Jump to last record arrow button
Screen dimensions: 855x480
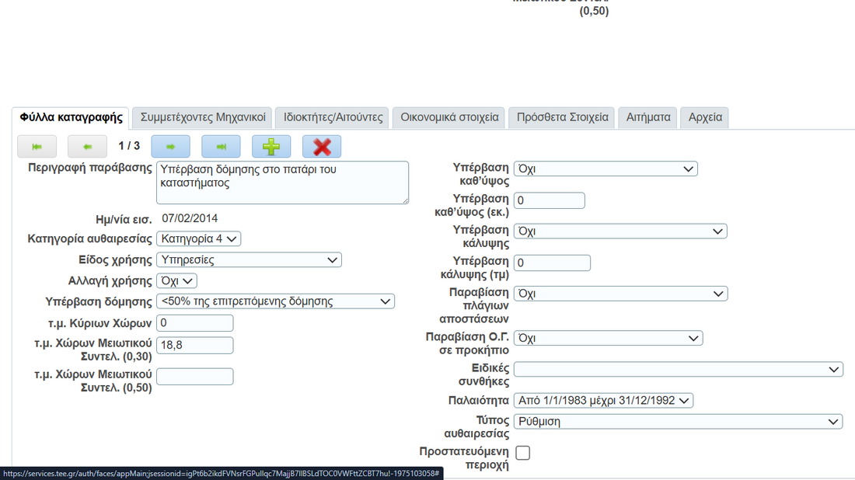(221, 146)
